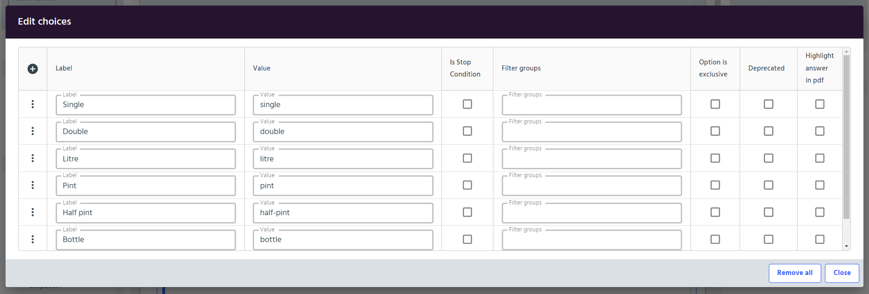Mark Half pint as Deprecated
869x294 pixels.
coord(768,212)
